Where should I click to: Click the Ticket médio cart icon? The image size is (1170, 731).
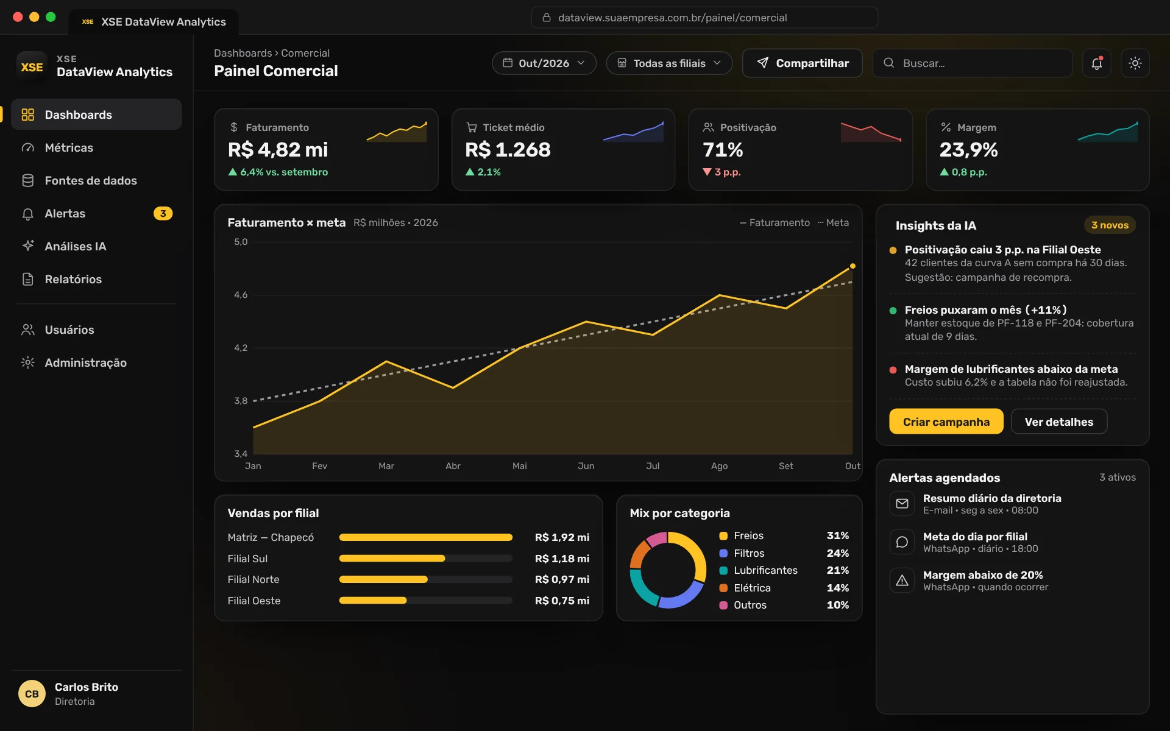tap(472, 127)
